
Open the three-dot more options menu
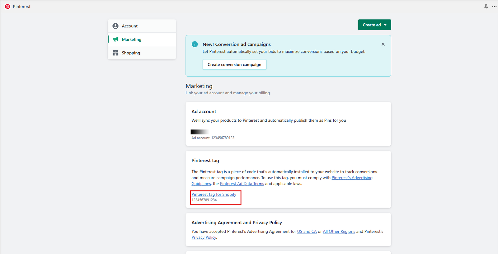[x=494, y=7]
